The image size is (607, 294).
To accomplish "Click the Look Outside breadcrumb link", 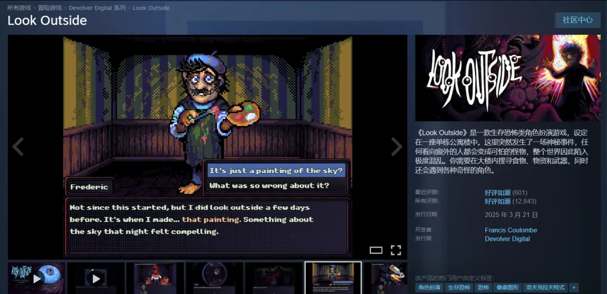I will click(x=151, y=8).
